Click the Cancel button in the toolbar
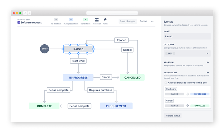The height and width of the screenshot is (132, 224). [x=143, y=21]
